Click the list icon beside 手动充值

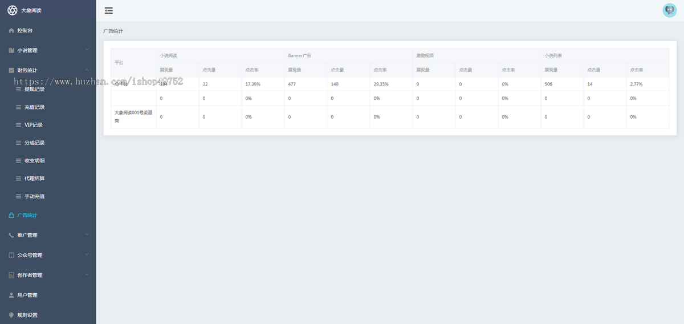(19, 196)
